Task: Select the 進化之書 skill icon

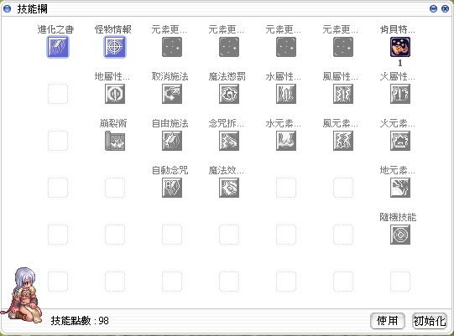Action: (x=58, y=47)
